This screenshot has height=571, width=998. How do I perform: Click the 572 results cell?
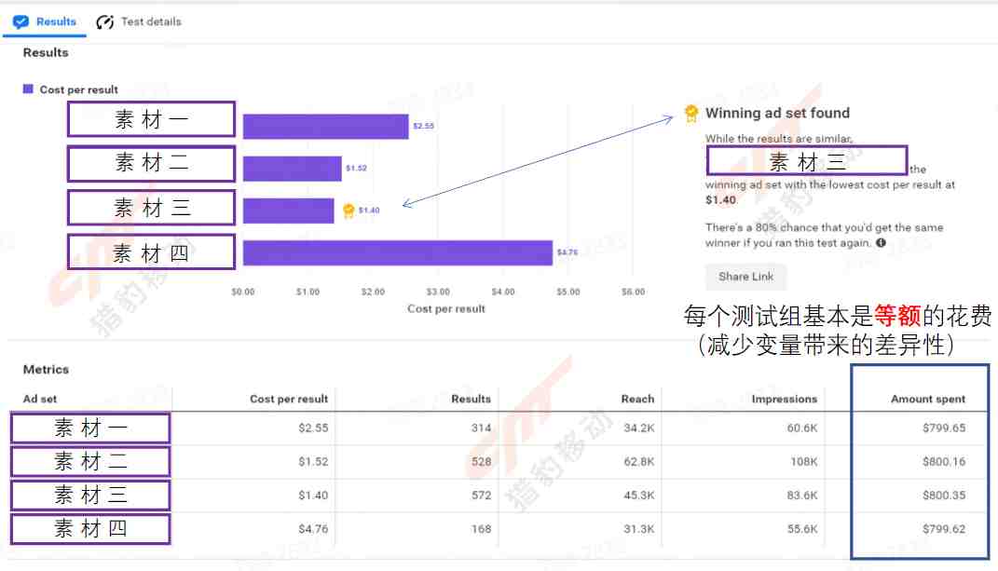[x=481, y=496]
